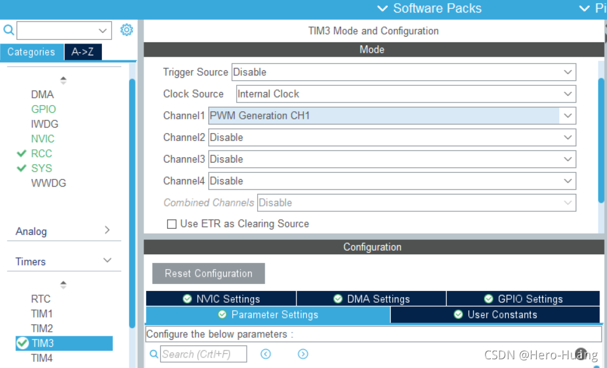This screenshot has width=607, height=368.
Task: Click the Mode panel vertical scrollbar
Action: (601, 139)
